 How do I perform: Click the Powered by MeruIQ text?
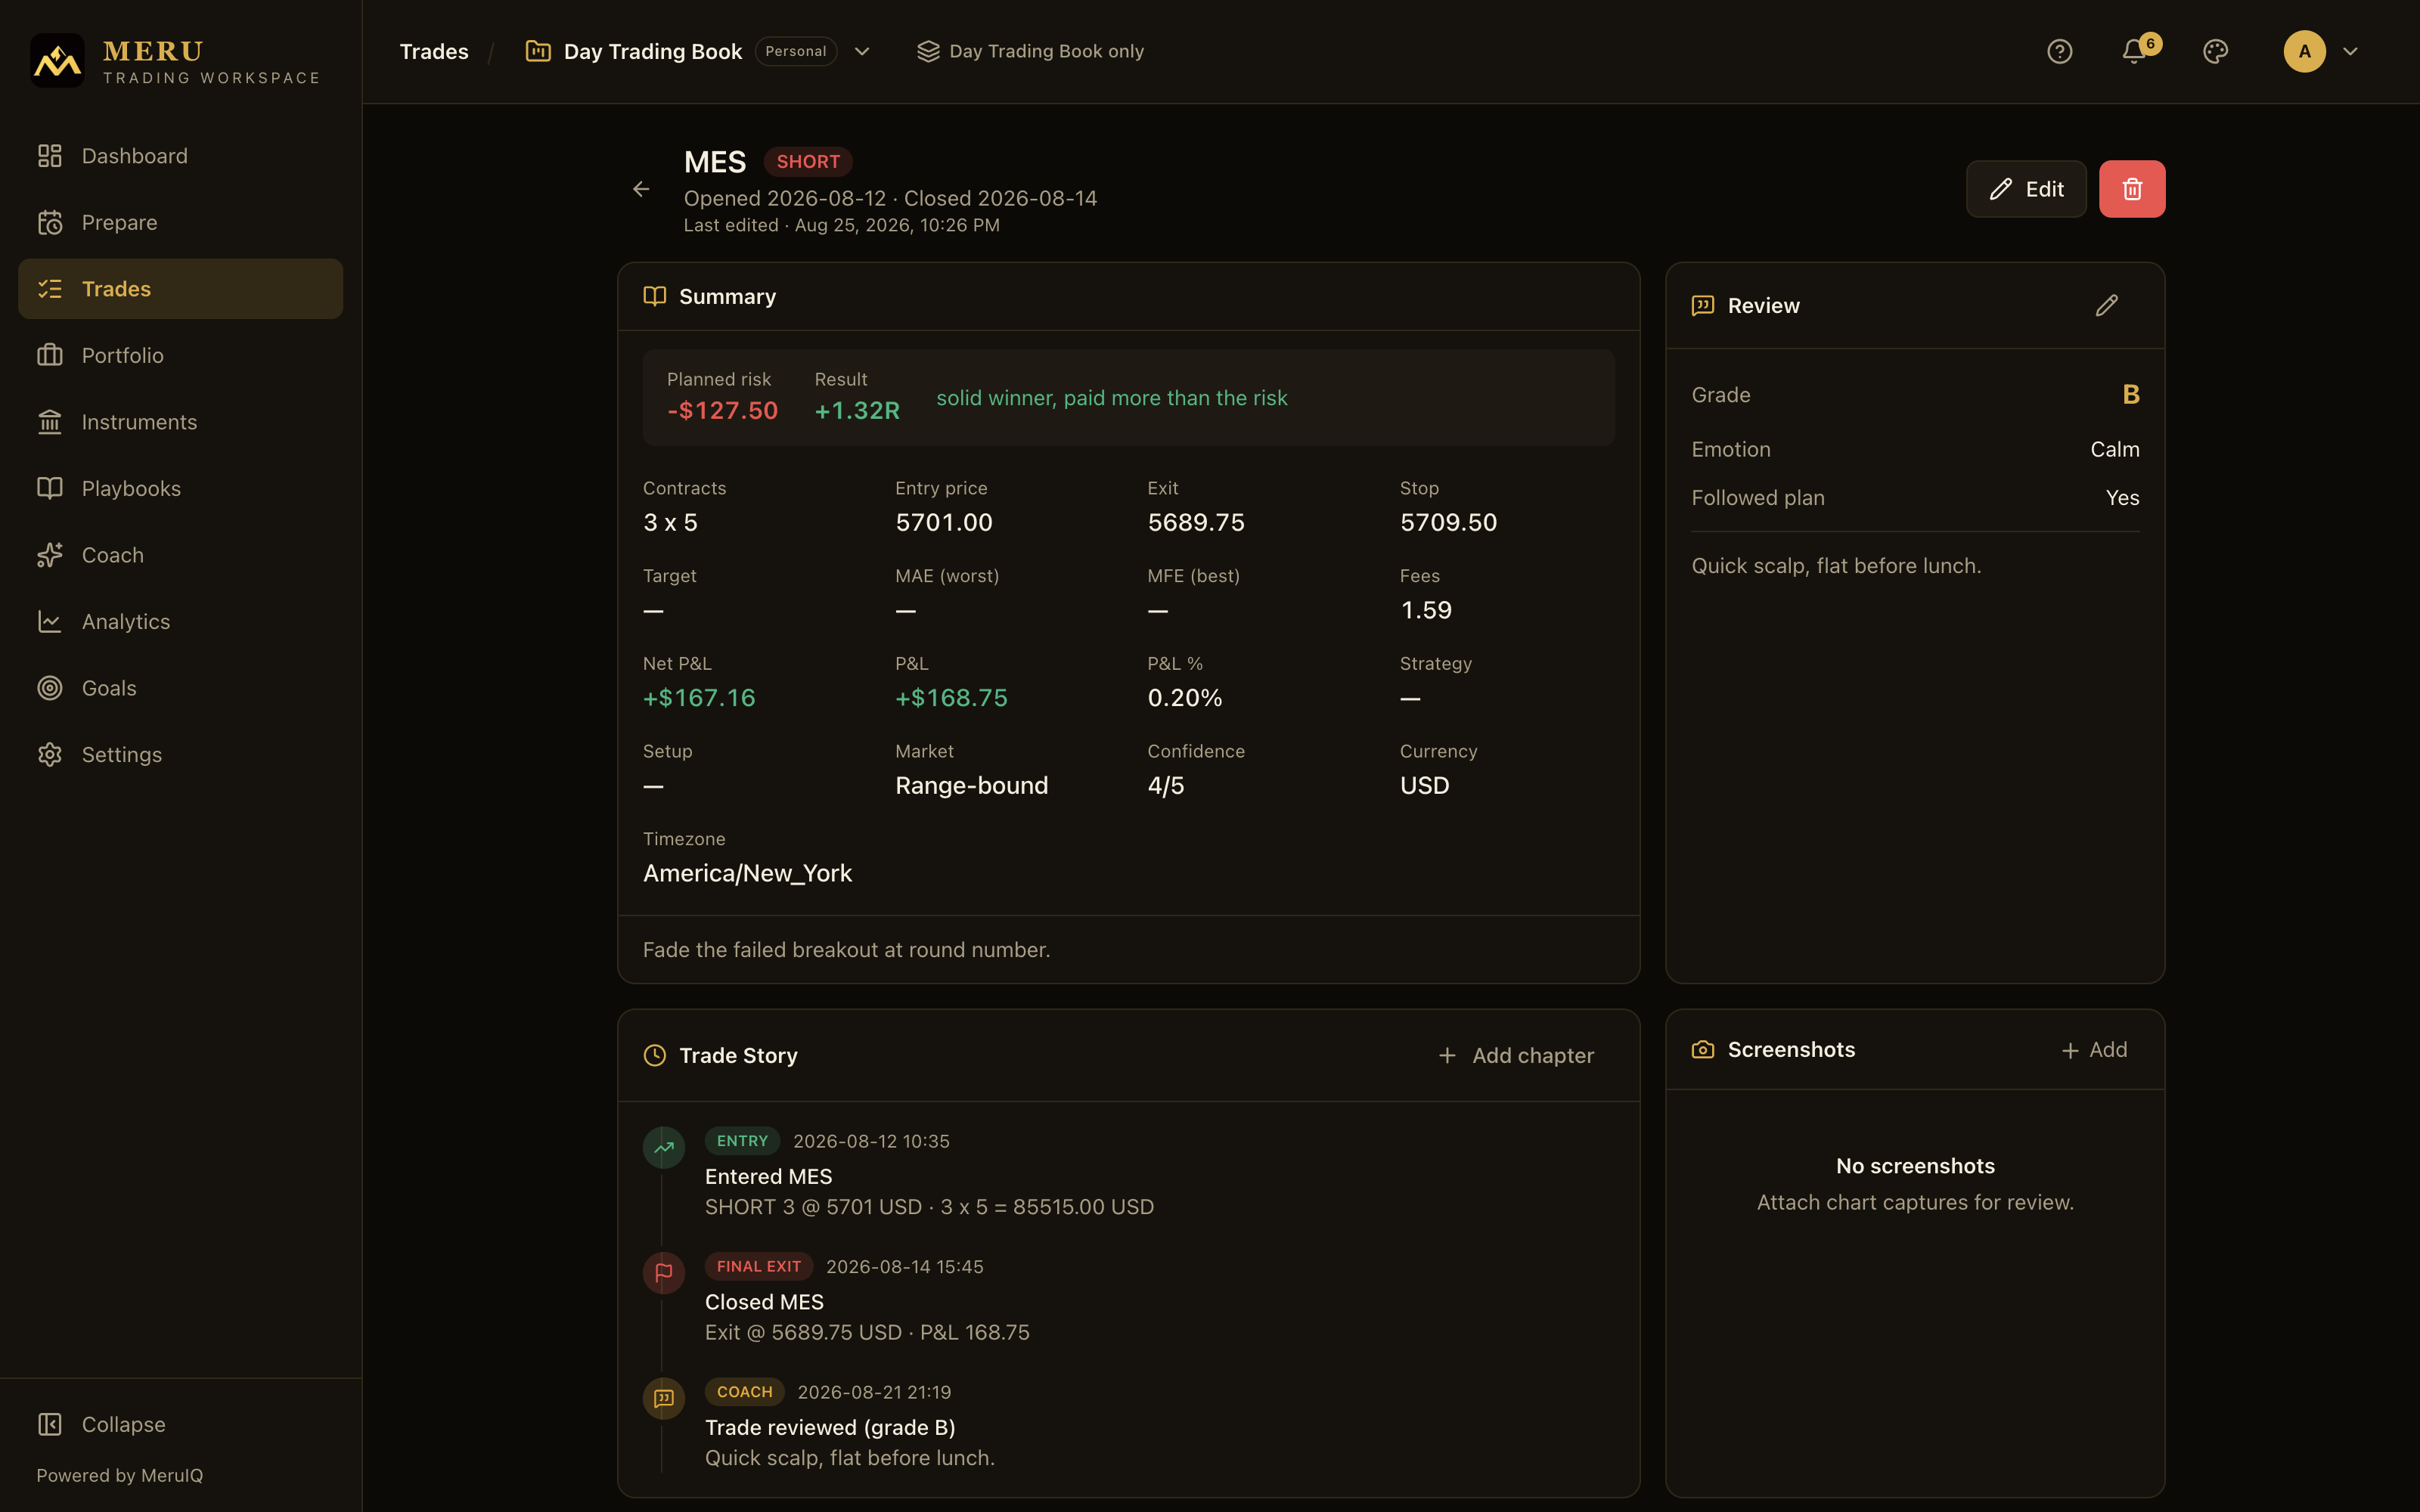click(x=120, y=1475)
